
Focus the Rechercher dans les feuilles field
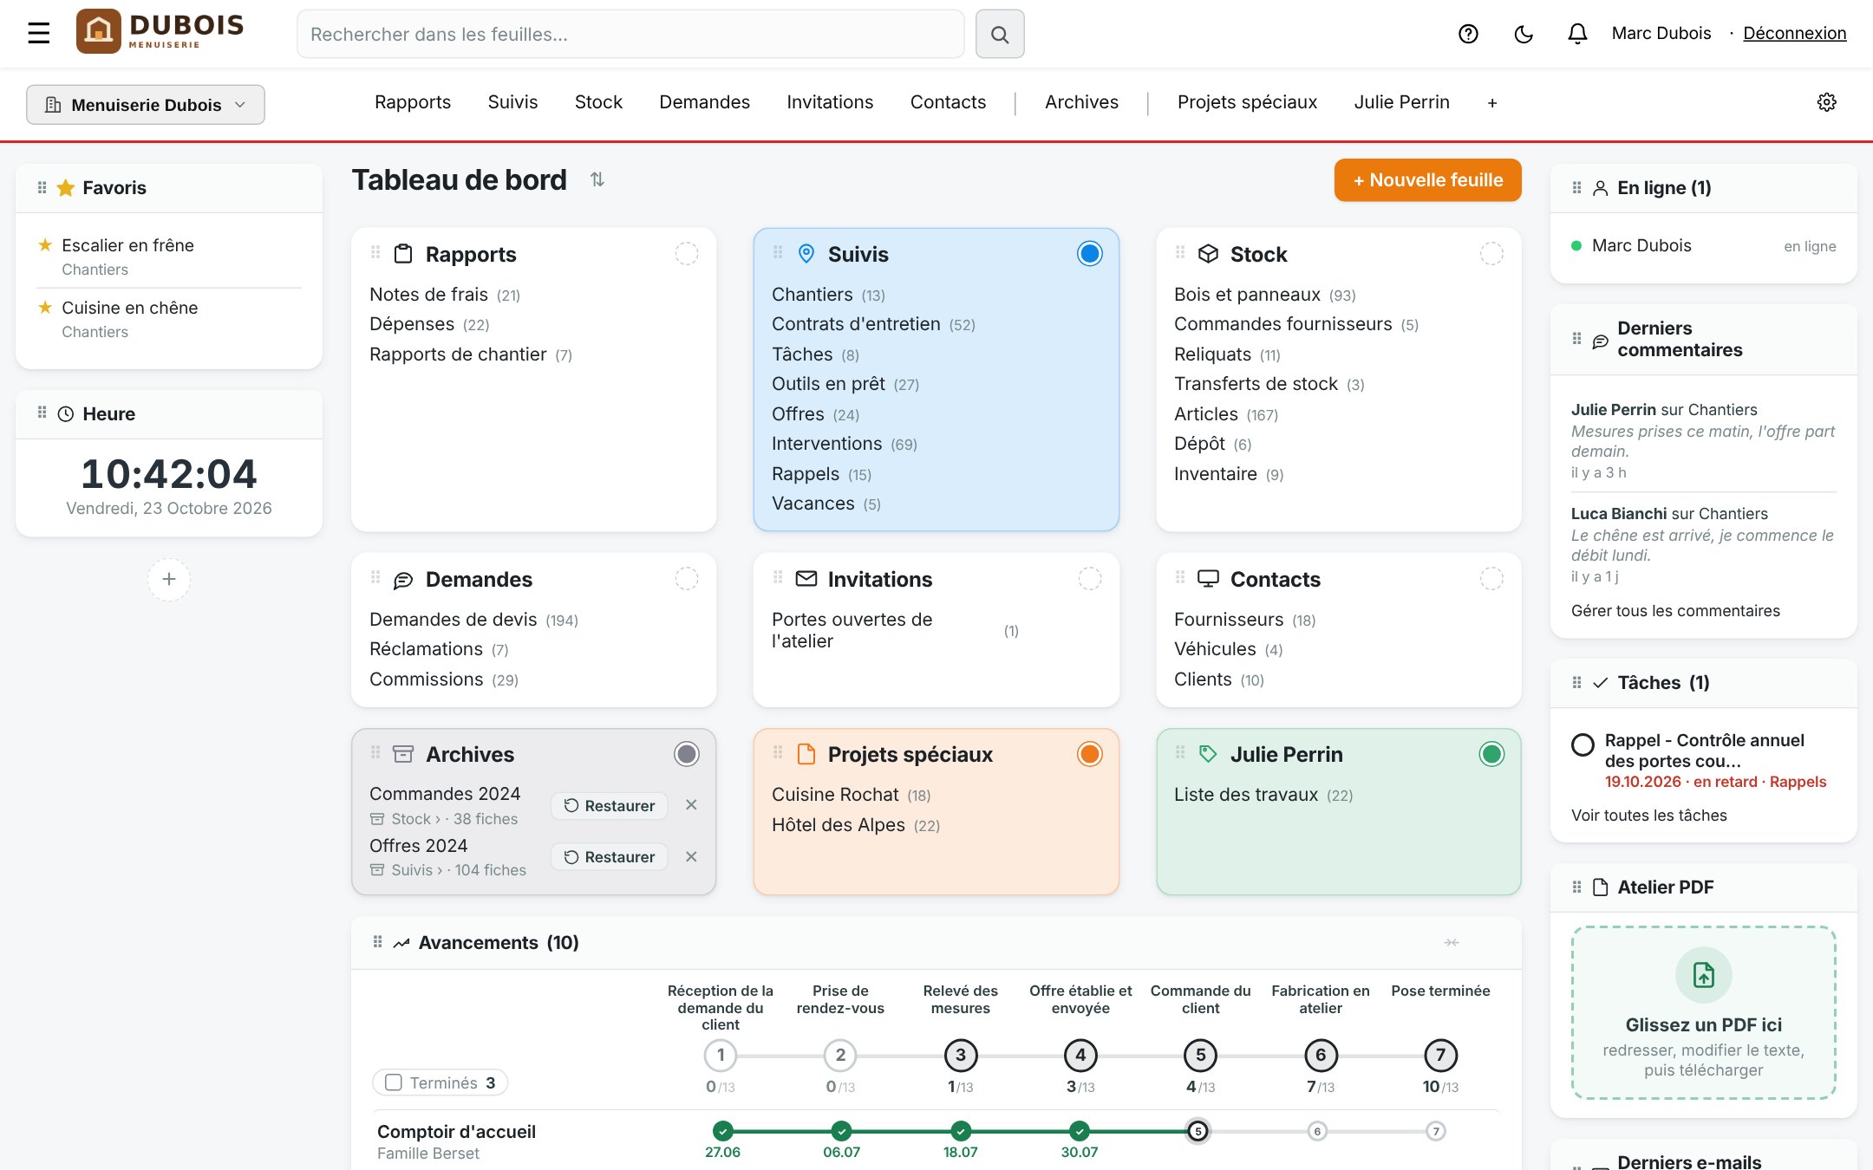630,34
